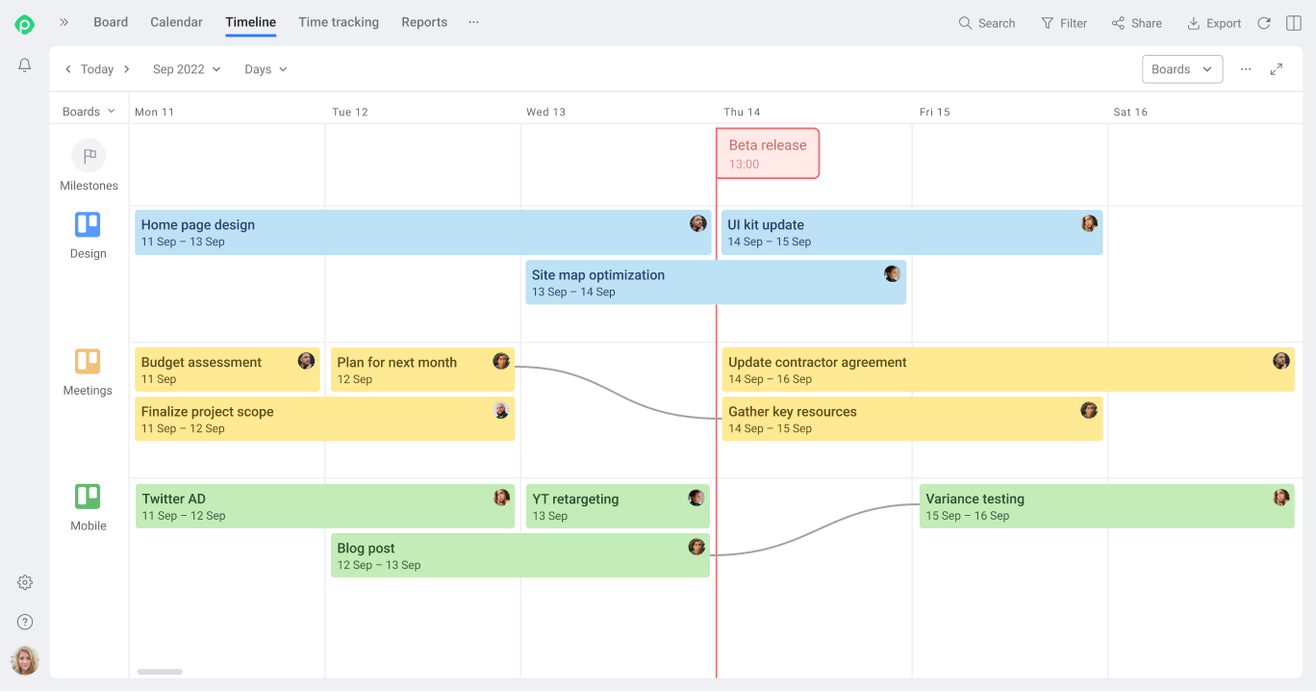Select the Beta release milestone marker
The width and height of the screenshot is (1316, 692).
(768, 154)
